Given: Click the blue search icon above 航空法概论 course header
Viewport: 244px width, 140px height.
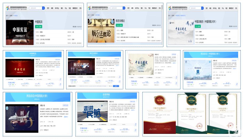Looking at the screenshot, I should 124,8.
